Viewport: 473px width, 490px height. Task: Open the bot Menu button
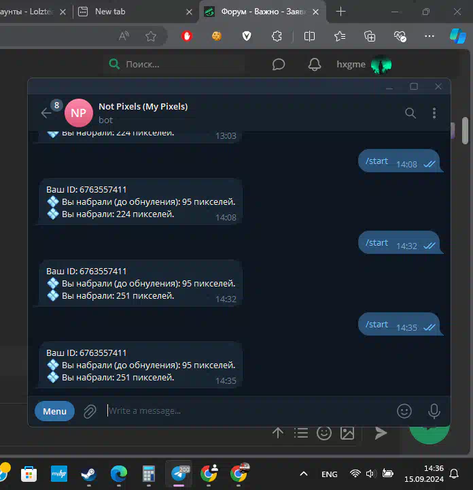tap(54, 411)
